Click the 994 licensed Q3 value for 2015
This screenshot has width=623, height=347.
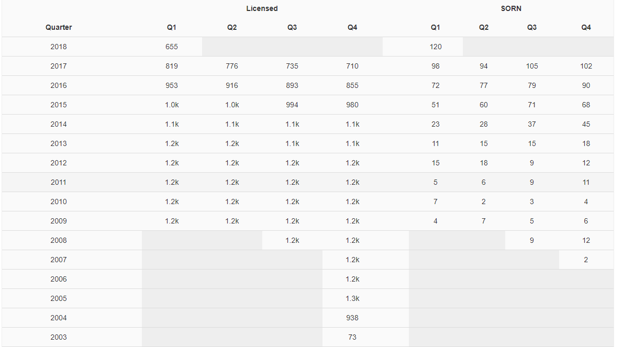tap(292, 105)
